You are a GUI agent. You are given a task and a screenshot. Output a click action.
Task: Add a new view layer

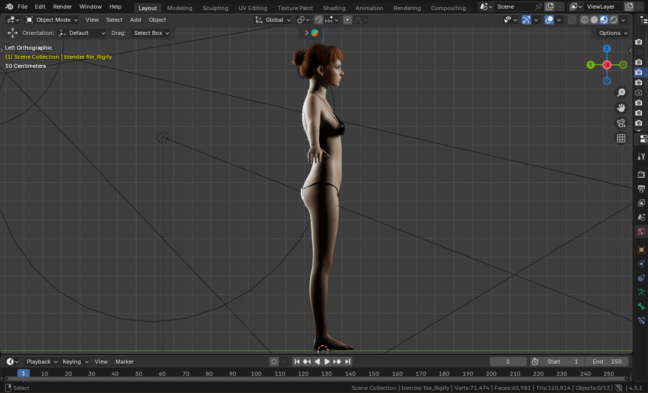pos(629,6)
